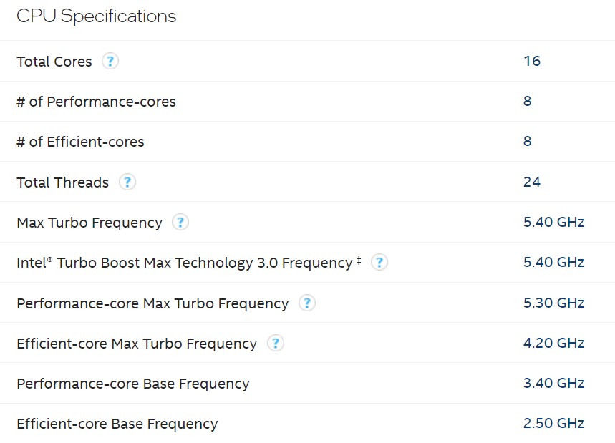Screen dimensions: 615x443
Task: Click the Performance-core Base Frequency label
Action: (x=133, y=384)
